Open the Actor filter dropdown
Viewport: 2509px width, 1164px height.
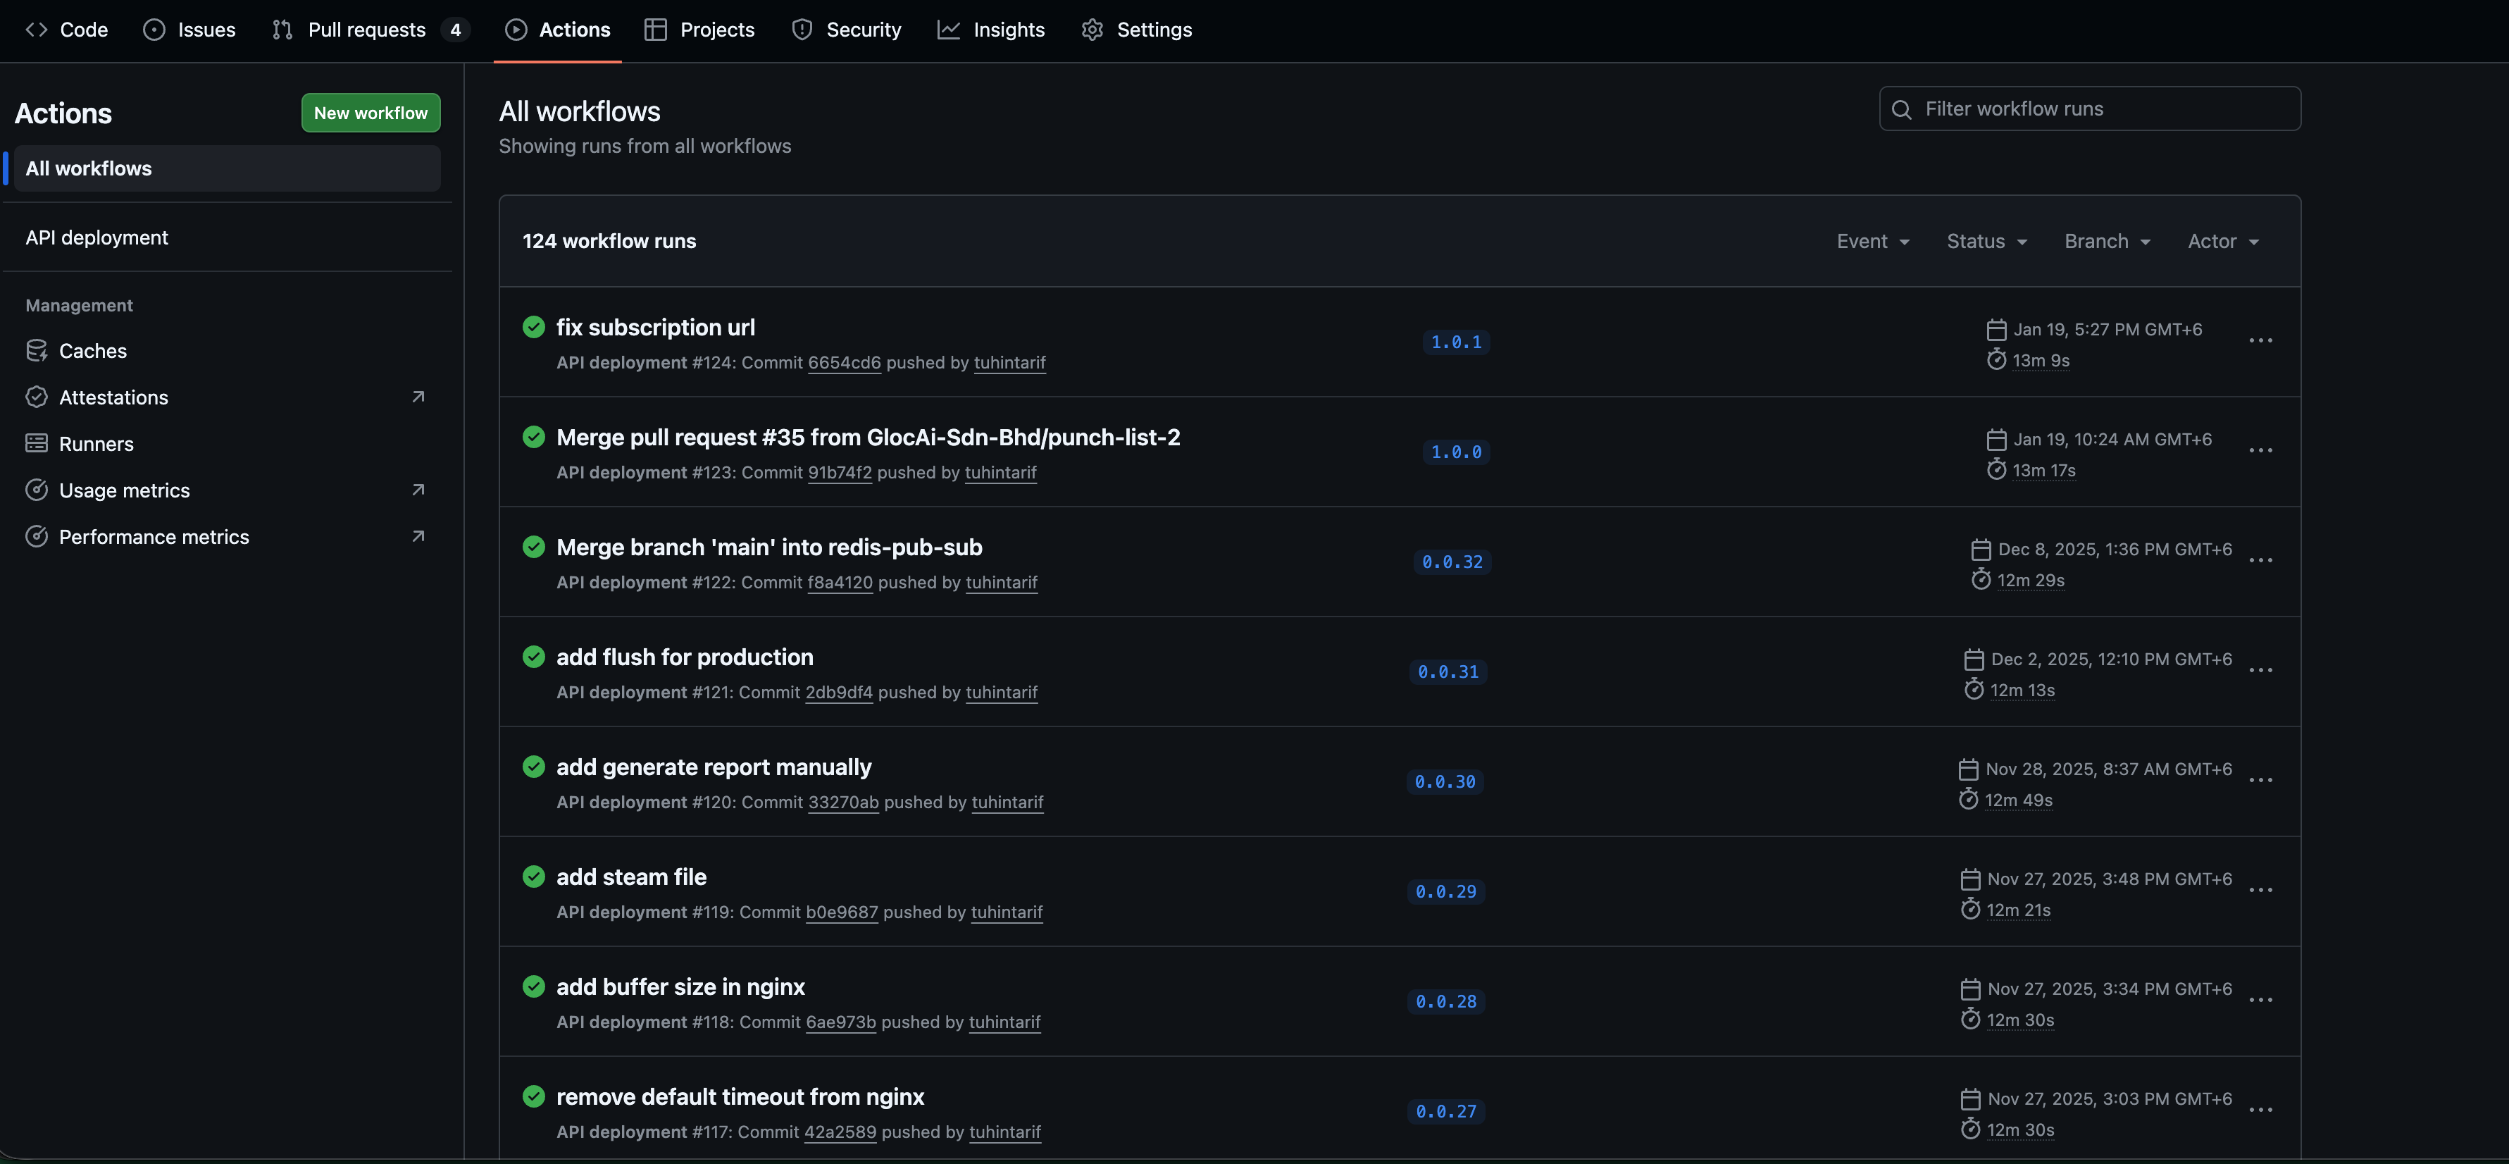pos(2222,242)
